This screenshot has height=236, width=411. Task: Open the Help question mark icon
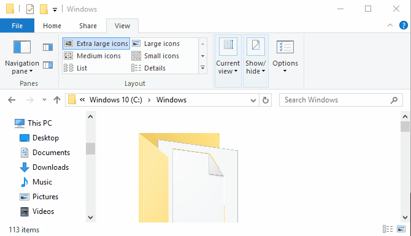404,25
